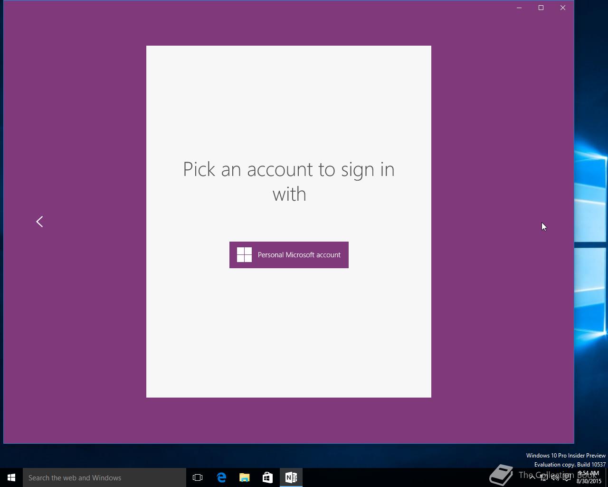Focus the Search the web and Windows box
608x487 pixels.
pyautogui.click(x=104, y=477)
